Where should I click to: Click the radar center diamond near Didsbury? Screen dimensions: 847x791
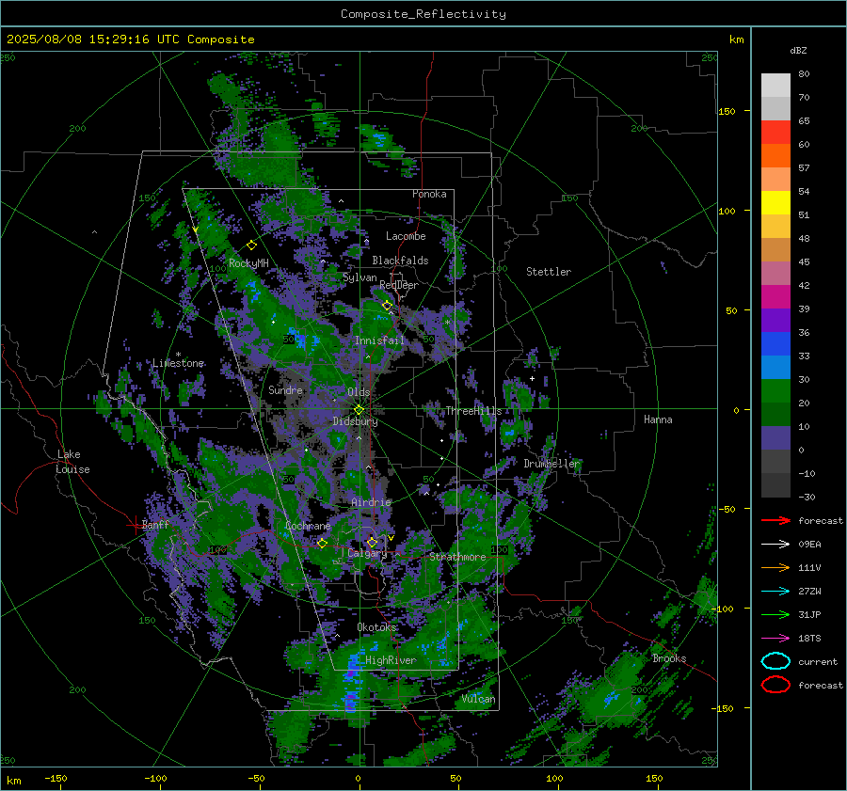(359, 410)
